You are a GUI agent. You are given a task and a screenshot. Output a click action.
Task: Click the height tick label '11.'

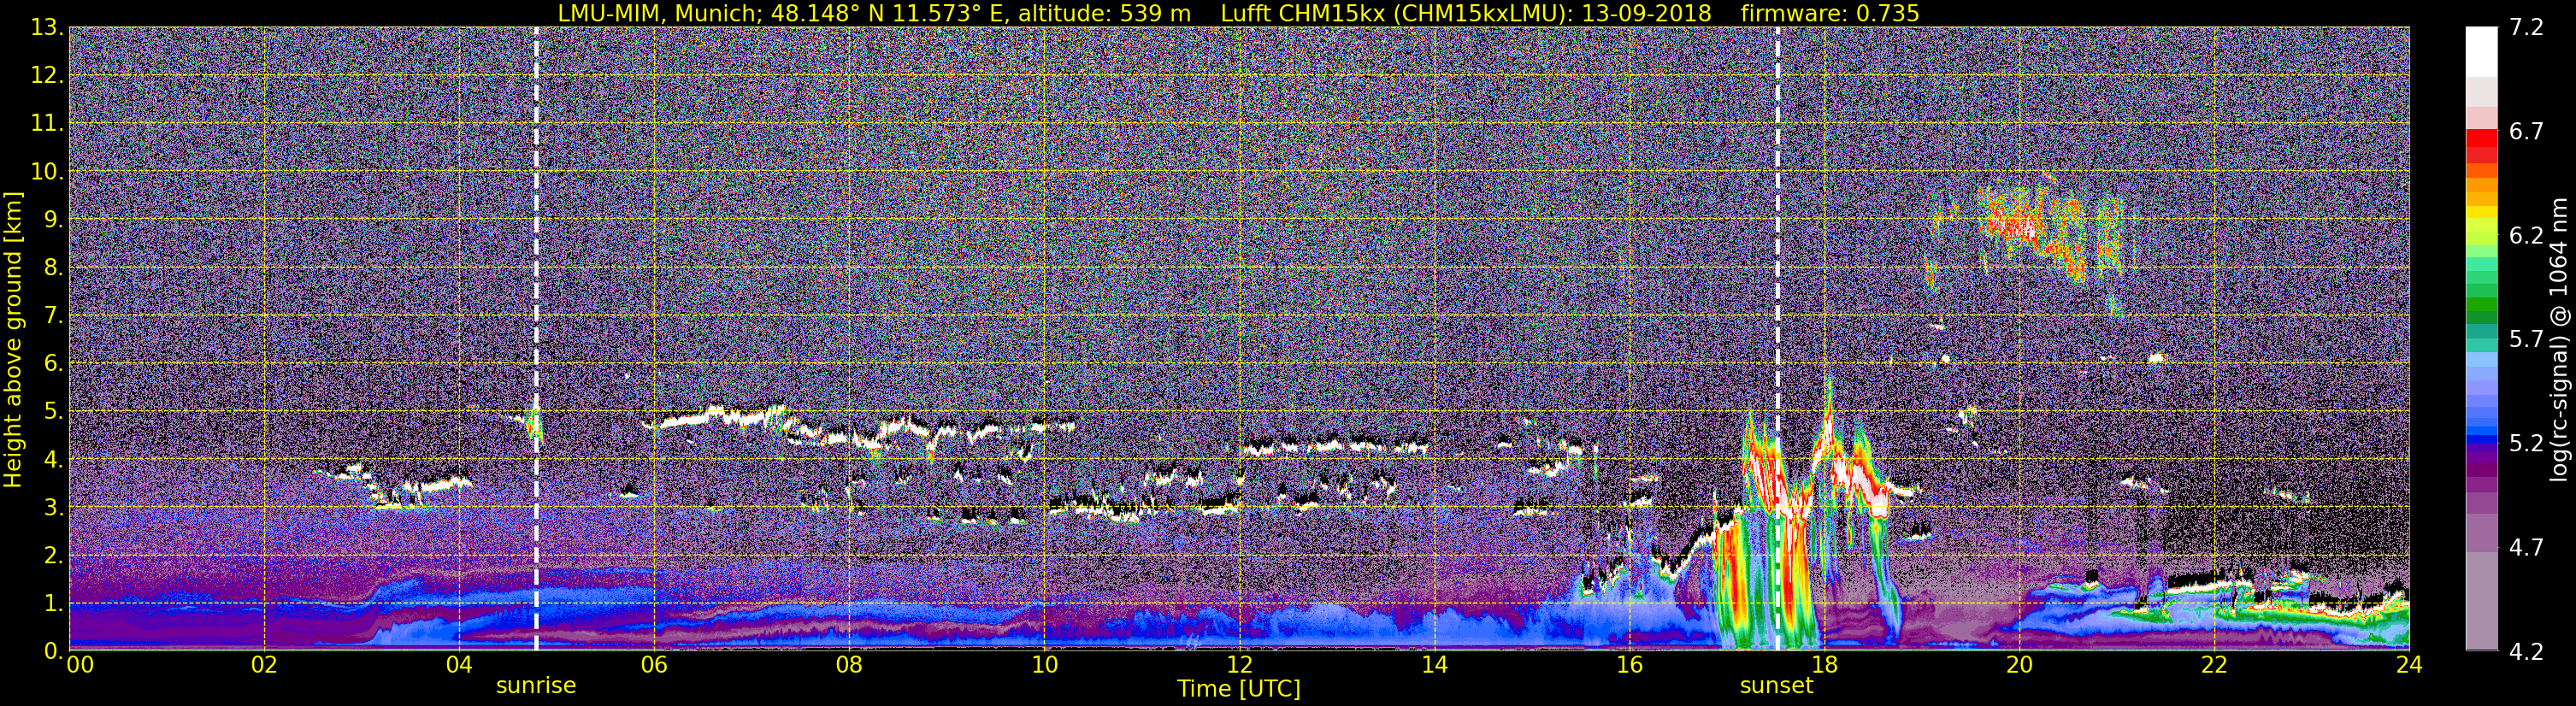click(x=47, y=123)
